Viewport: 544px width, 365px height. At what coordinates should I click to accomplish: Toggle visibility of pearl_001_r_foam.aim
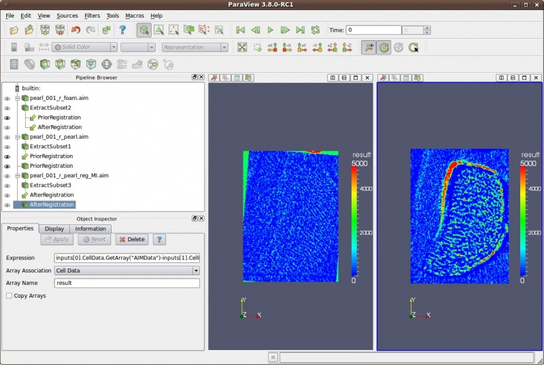(x=7, y=99)
